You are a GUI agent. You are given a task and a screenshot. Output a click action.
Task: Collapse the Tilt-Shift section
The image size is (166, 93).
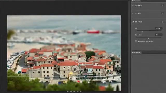tap(133, 22)
